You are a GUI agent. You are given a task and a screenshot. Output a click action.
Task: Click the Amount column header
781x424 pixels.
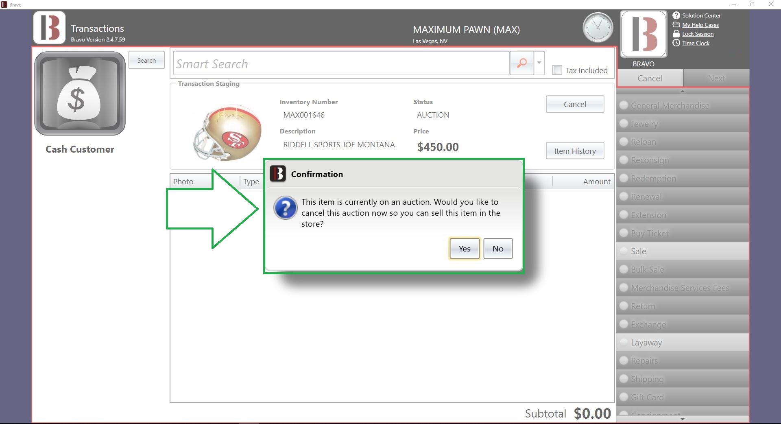click(583, 181)
